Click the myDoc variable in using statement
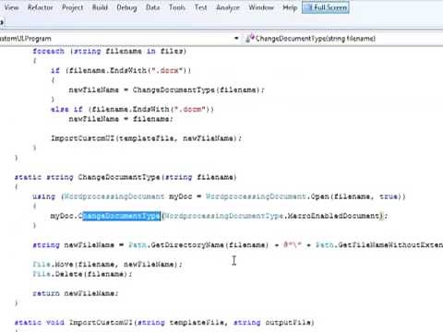Screen dimensions: 443x332 pyautogui.click(x=180, y=196)
